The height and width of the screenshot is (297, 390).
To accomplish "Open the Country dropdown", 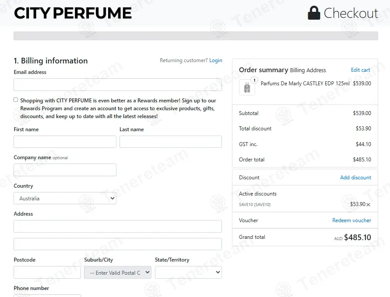I will [x=65, y=198].
